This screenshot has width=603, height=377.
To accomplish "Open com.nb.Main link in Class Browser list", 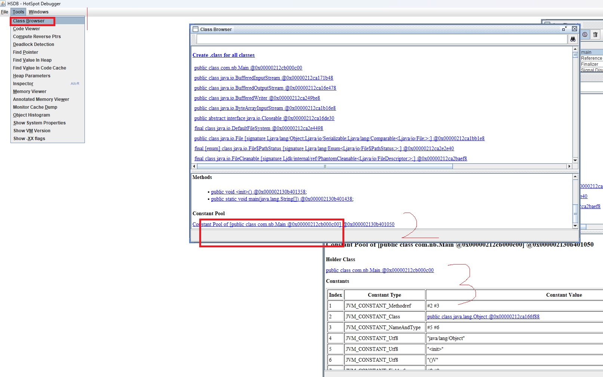I will tap(248, 68).
